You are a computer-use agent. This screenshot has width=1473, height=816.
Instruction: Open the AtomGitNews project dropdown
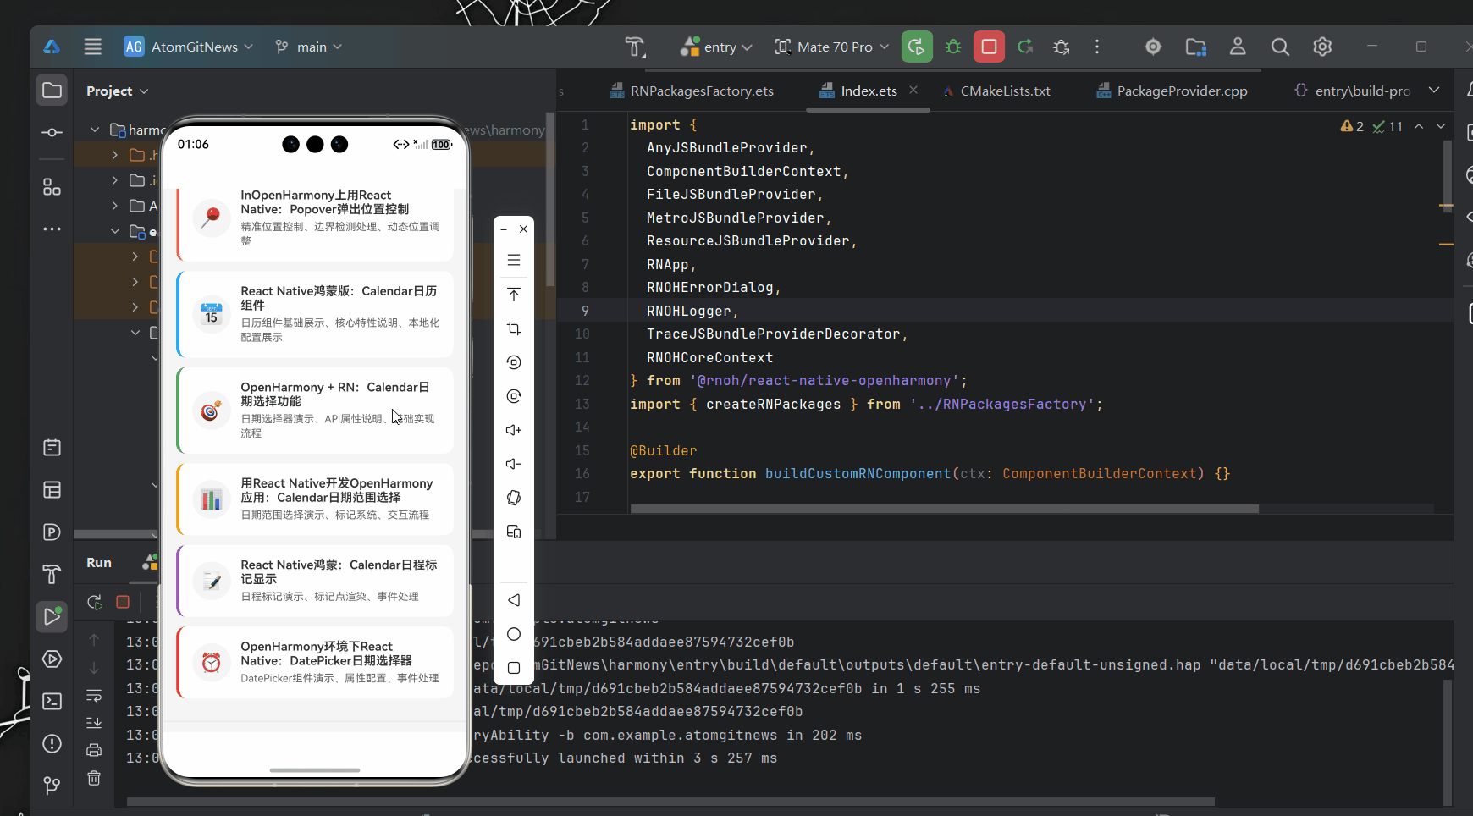(188, 47)
